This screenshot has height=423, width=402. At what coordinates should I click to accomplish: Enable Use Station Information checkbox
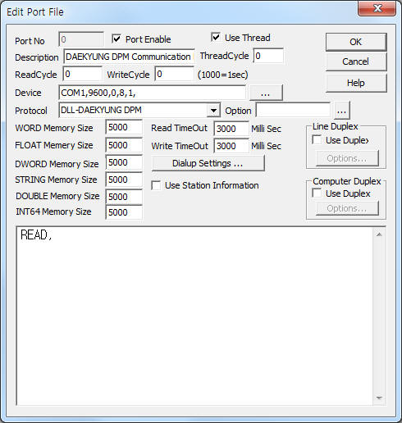(x=156, y=185)
